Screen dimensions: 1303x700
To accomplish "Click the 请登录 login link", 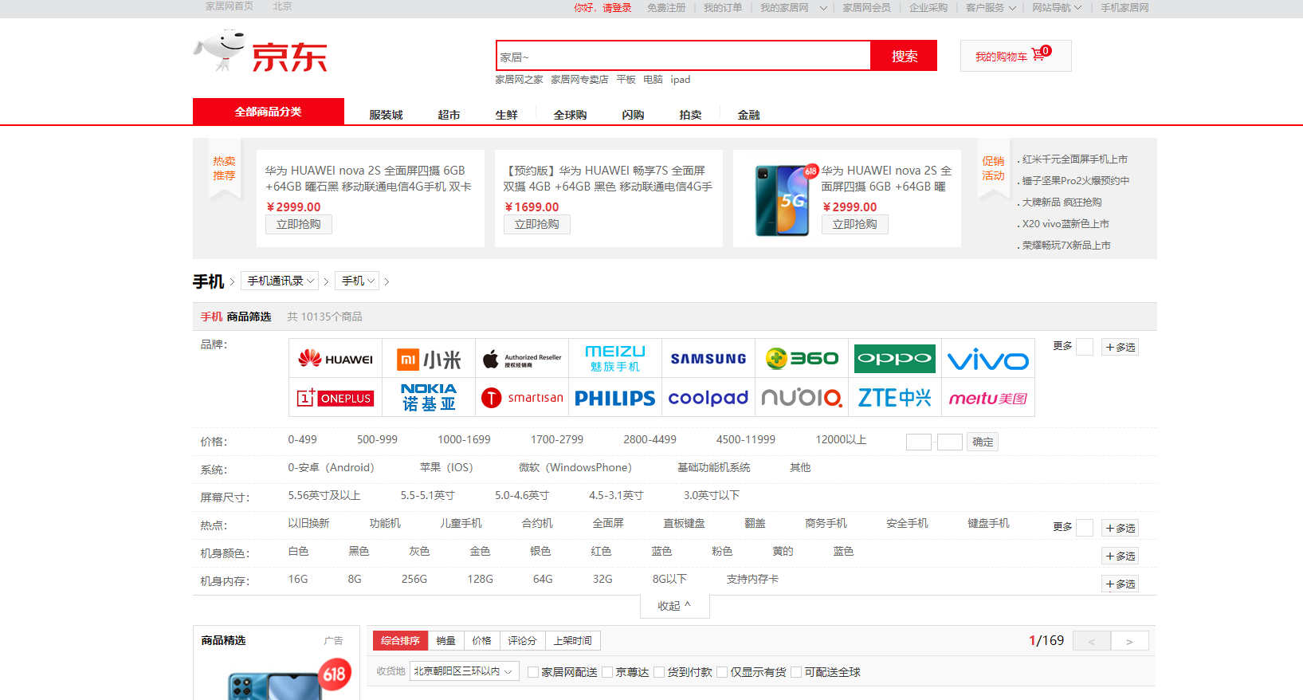I will (617, 8).
